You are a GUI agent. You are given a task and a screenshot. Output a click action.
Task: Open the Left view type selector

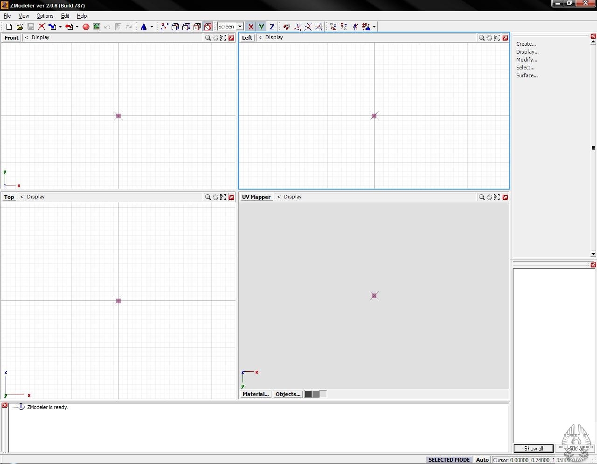click(247, 38)
